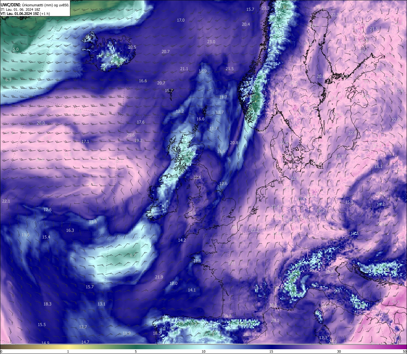Screen dimensions: 407x354
Task: Click the map value 10.7
Action: (x=258, y=288)
